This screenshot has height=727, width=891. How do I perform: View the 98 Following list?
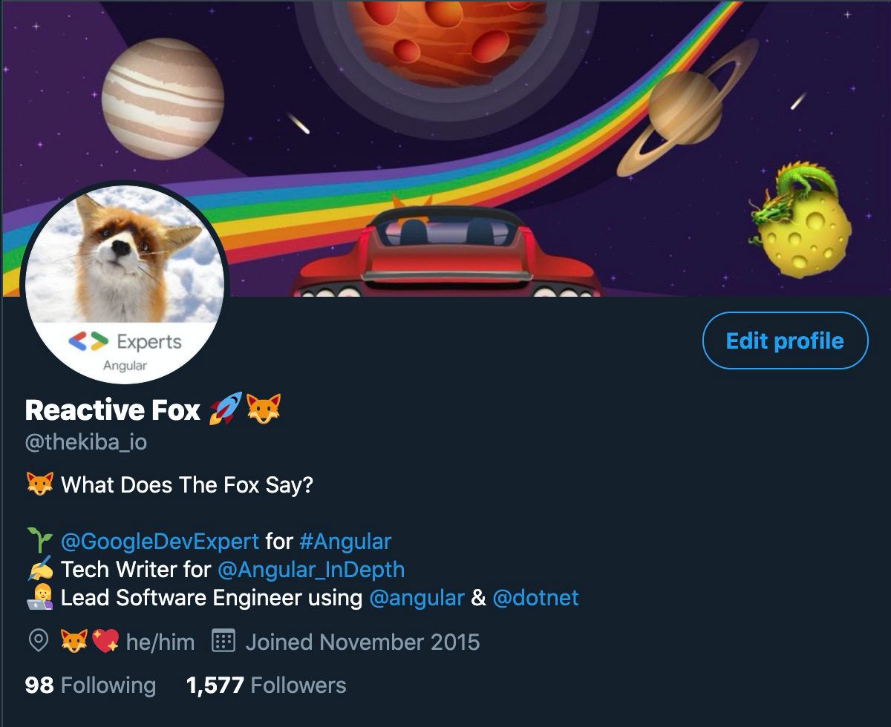[91, 685]
